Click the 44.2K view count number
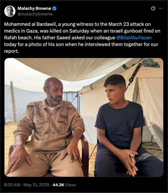 (x=58, y=185)
